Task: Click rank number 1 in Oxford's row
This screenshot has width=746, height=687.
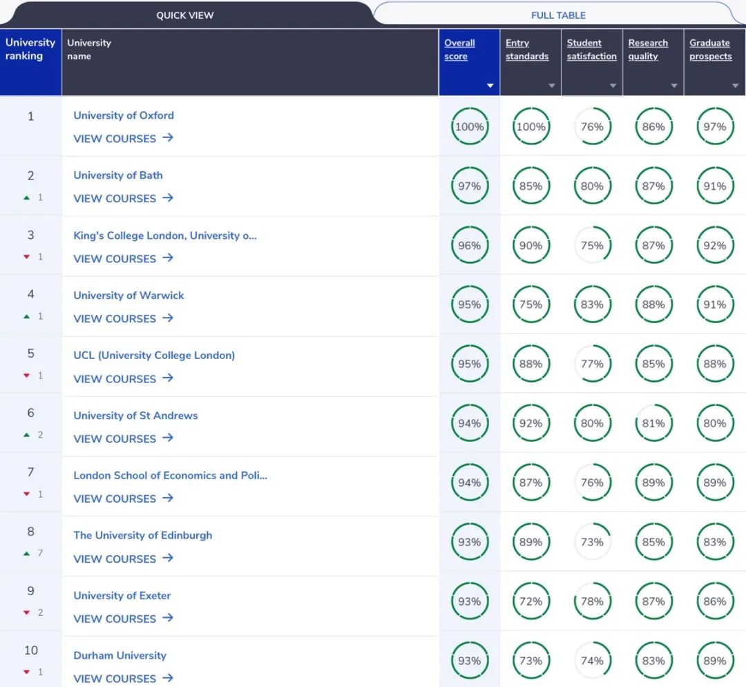Action: pyautogui.click(x=31, y=117)
